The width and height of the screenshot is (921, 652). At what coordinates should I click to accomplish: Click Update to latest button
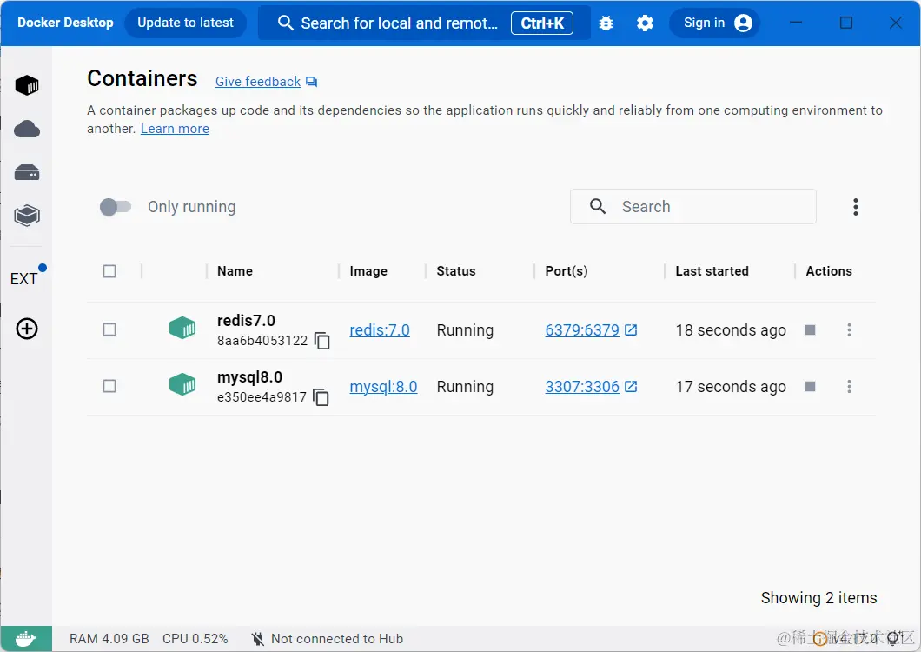point(186,23)
